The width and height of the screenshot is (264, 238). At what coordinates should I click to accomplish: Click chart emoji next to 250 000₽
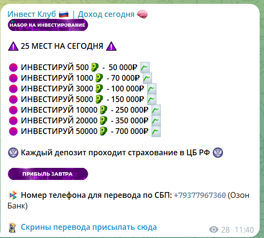156,110
